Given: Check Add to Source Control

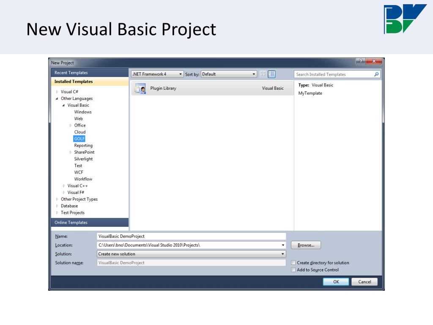Looking at the screenshot, I should point(293,270).
